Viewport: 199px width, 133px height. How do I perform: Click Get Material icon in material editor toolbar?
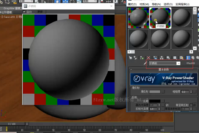point(130,58)
